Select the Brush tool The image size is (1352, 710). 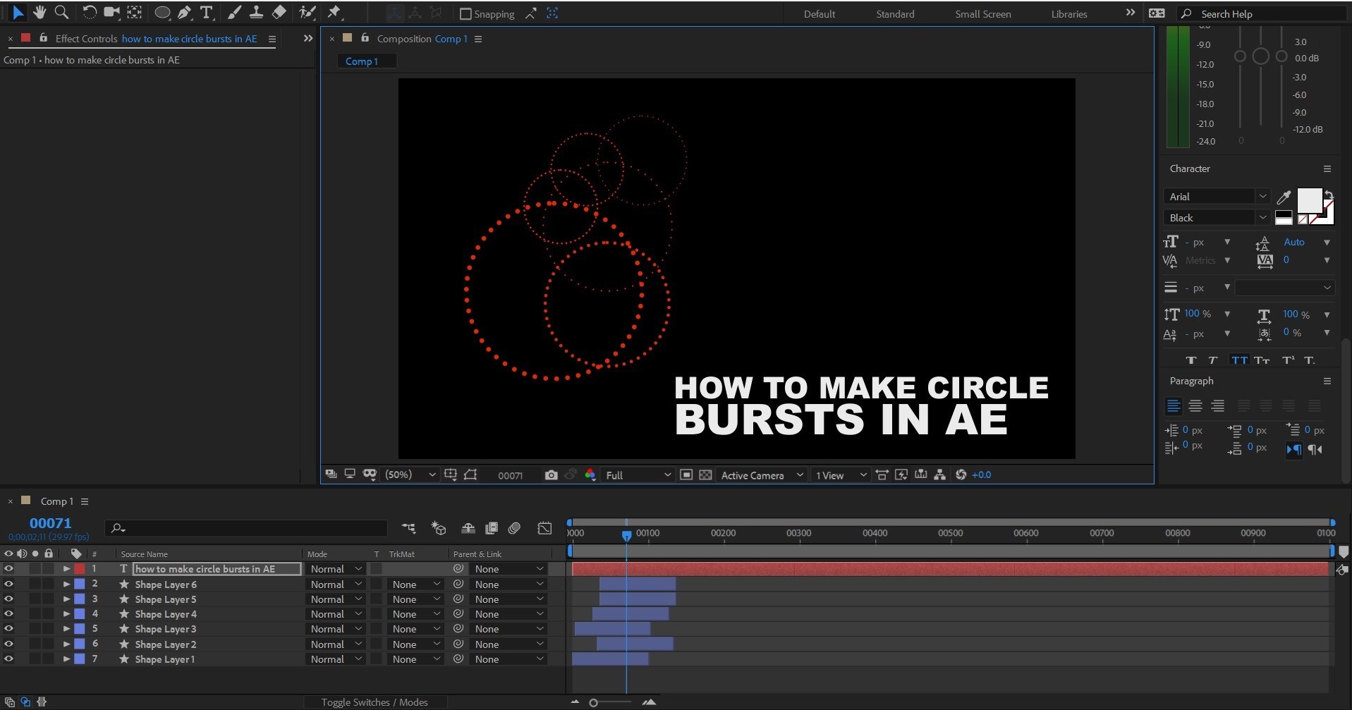point(235,12)
